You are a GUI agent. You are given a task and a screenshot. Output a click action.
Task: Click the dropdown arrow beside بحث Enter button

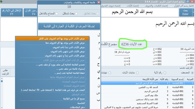click(x=193, y=12)
